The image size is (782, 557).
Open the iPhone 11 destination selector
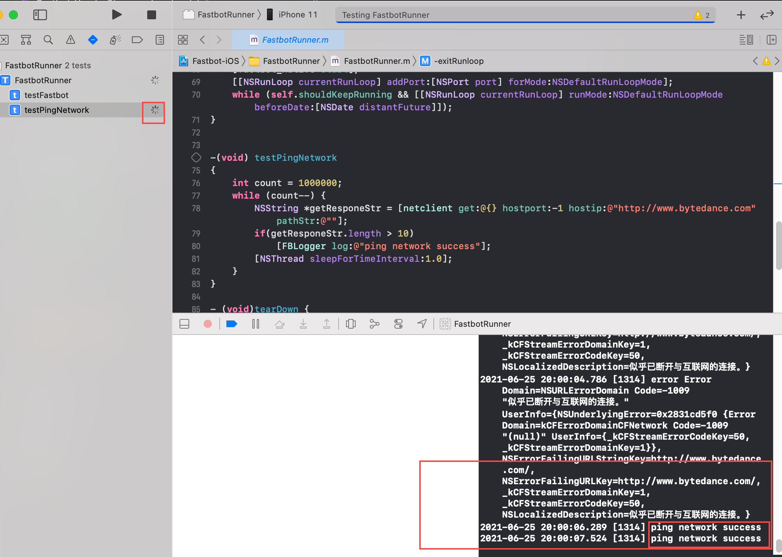pos(293,15)
